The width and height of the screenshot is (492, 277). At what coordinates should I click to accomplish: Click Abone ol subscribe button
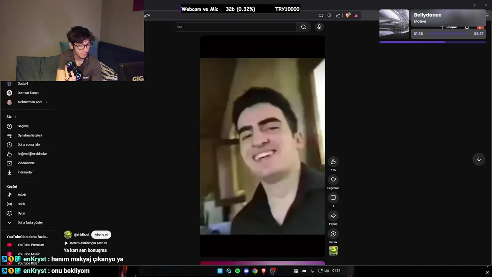pyautogui.click(x=101, y=235)
